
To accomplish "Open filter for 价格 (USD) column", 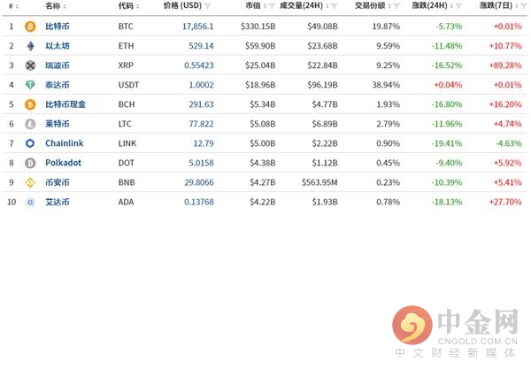I will 207,6.
